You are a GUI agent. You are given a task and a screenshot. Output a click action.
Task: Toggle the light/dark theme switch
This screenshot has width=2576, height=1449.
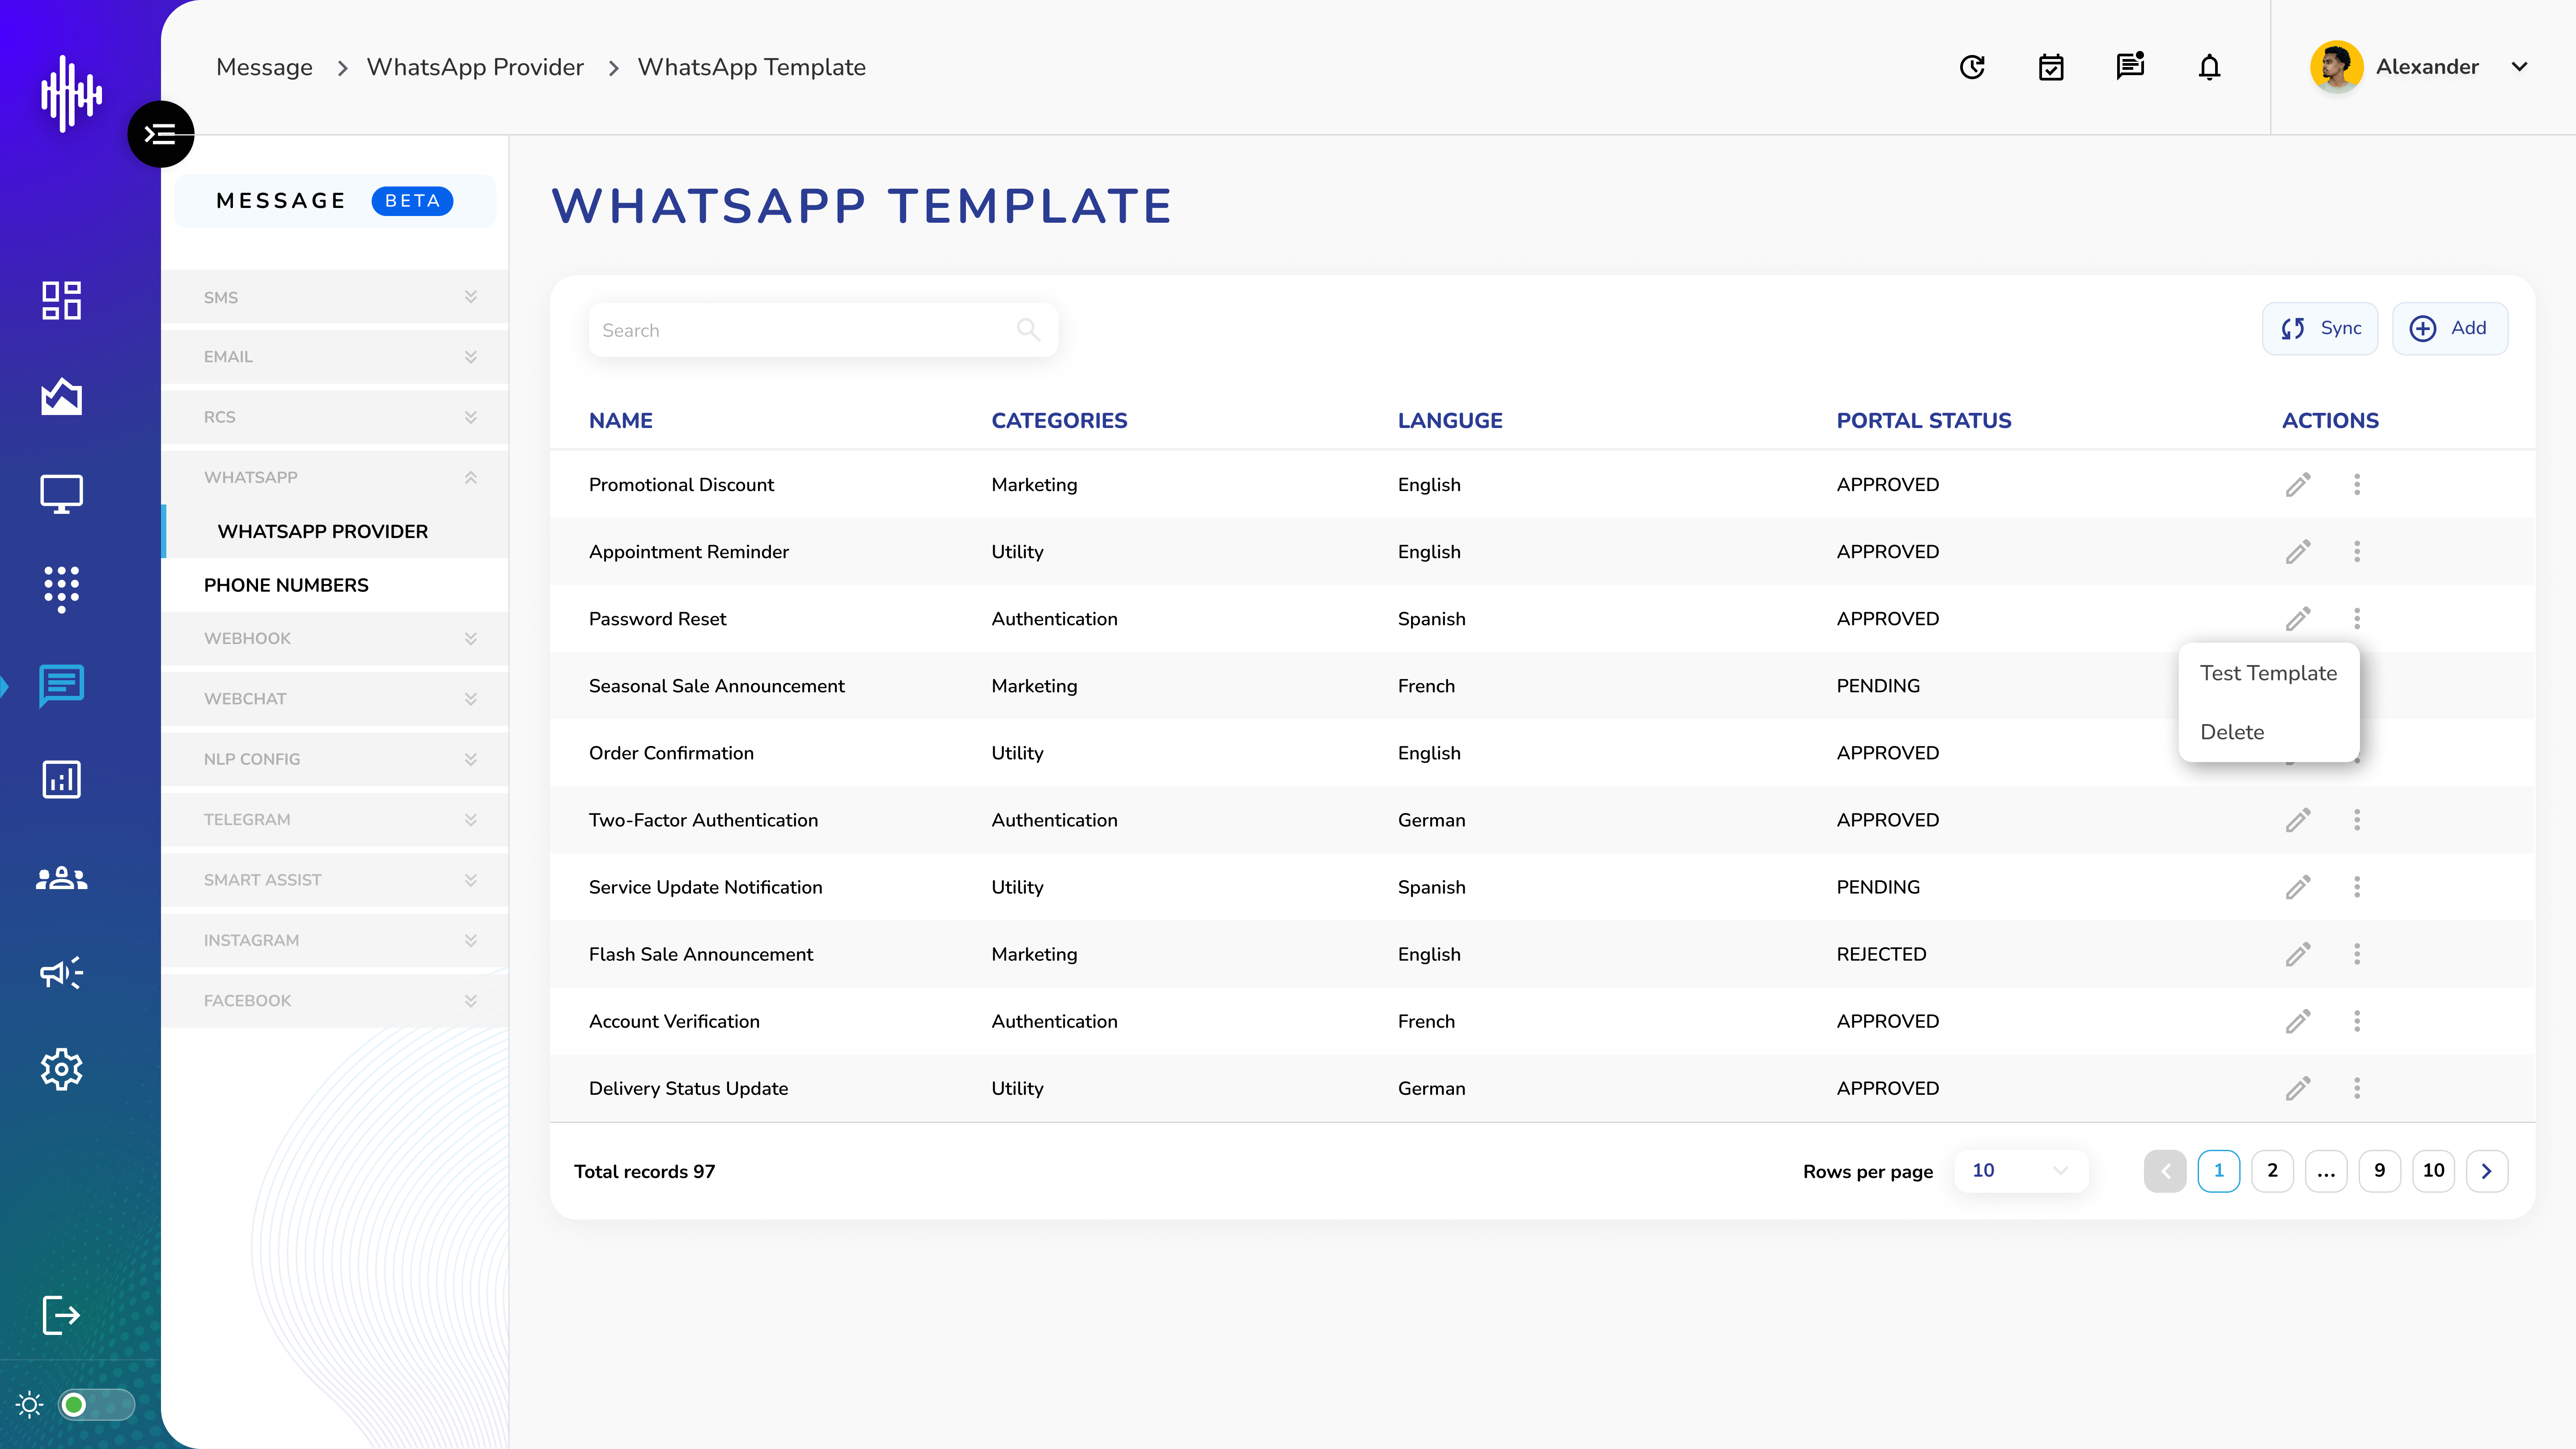point(96,1405)
